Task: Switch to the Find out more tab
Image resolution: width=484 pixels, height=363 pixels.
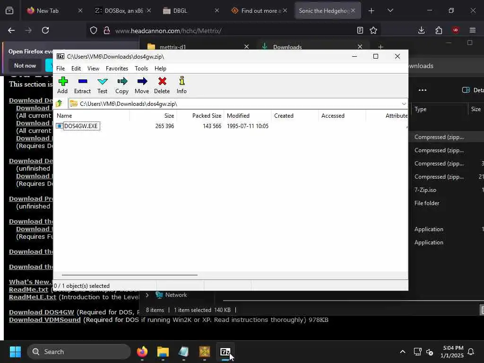Action: tap(259, 10)
